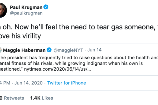Viewport: 158px width, 105px height.
Task: Open Maggie Haberman's name in quoted tweet
Action: pos(25,50)
